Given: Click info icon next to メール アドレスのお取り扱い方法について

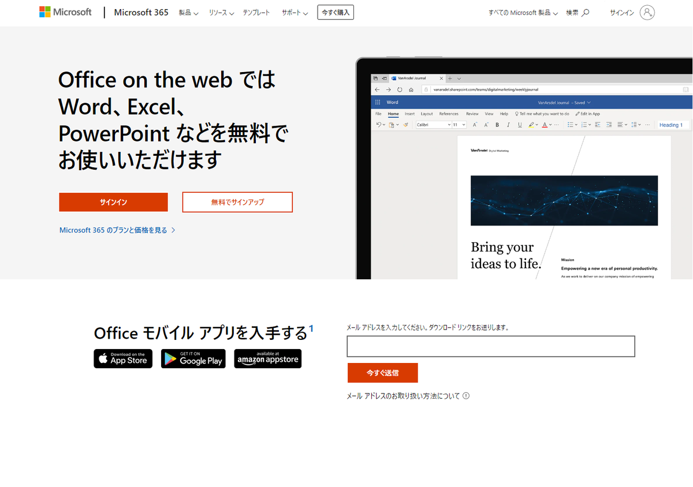Looking at the screenshot, I should click(466, 396).
